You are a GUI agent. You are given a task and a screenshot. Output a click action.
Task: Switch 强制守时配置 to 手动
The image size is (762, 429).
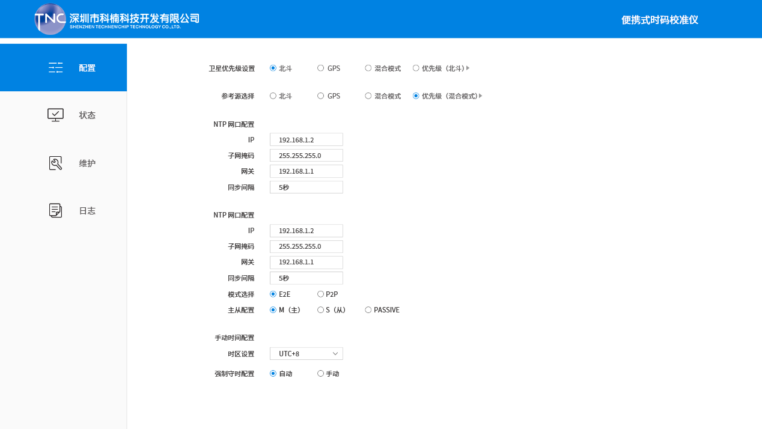click(321, 374)
